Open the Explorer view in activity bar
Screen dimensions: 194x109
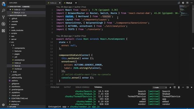pos(3,4)
